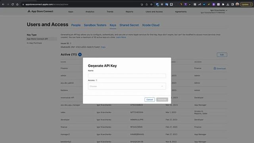254x143 pixels.
Task: Download the Finance key
Action: (219, 68)
